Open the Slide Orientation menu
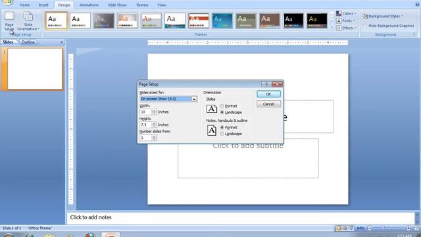Image resolution: width=421 pixels, height=237 pixels. pyautogui.click(x=28, y=21)
